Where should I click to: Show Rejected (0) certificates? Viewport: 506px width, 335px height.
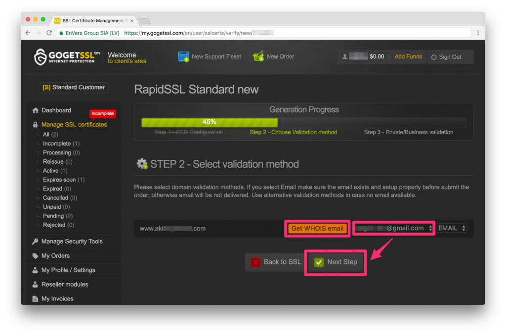[x=58, y=225]
